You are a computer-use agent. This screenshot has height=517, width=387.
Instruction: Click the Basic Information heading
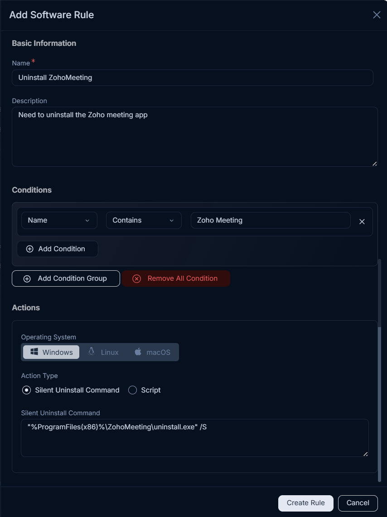[x=44, y=43]
